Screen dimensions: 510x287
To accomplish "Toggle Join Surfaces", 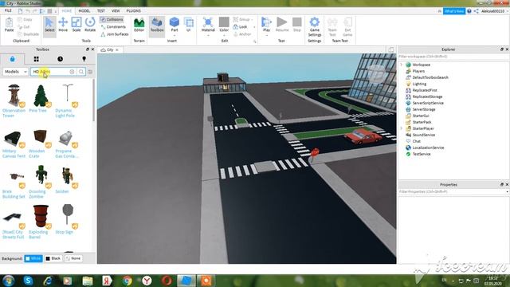I will pos(115,33).
